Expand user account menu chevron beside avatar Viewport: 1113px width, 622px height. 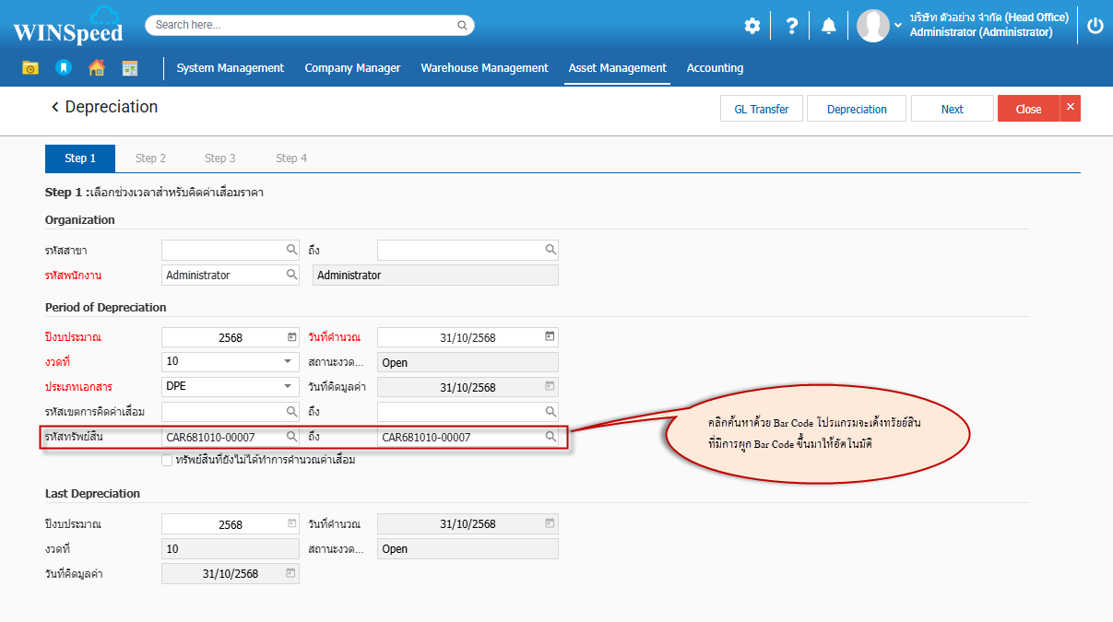click(898, 26)
